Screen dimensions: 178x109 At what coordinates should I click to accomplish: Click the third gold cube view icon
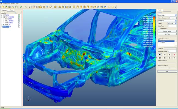tap(67, 7)
